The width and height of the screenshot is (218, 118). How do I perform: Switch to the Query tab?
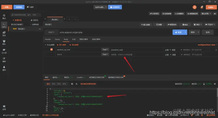[x=57, y=39]
